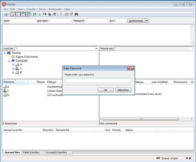Switch to the Queued files tab
Viewport: 196px width, 162px height.
point(12,152)
